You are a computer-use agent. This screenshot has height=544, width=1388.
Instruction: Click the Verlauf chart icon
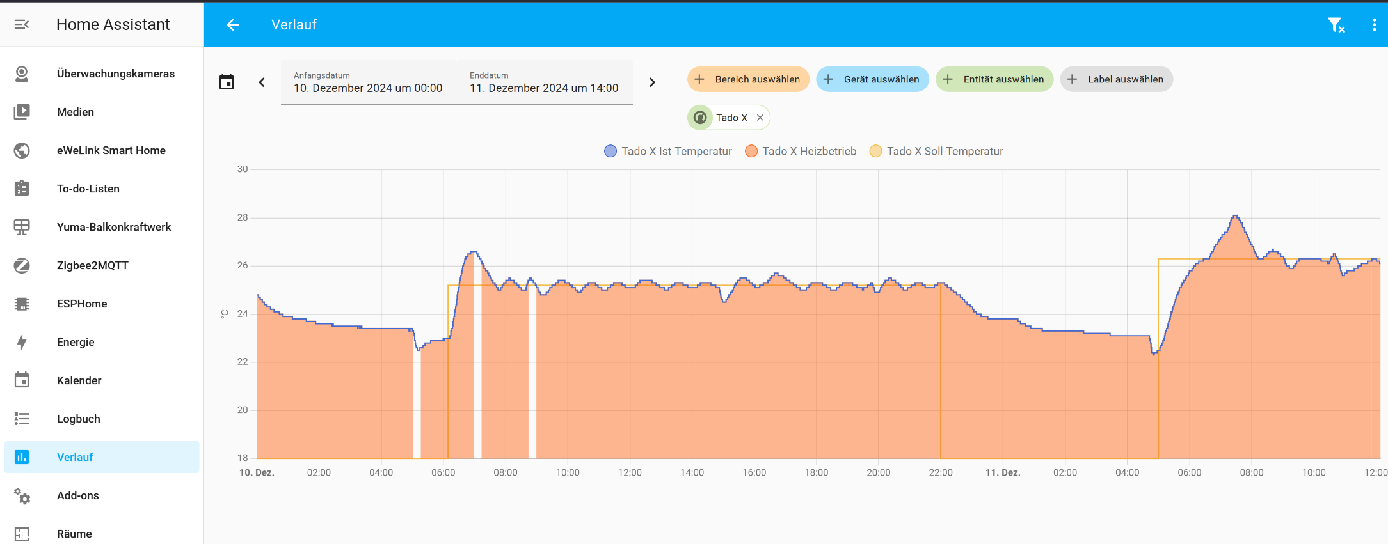22,457
